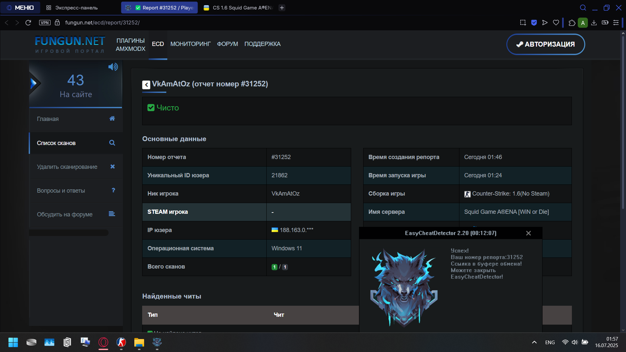The width and height of the screenshot is (626, 352).
Task: Click the Counter-Strike icon in Сборка игры
Action: pos(468,194)
